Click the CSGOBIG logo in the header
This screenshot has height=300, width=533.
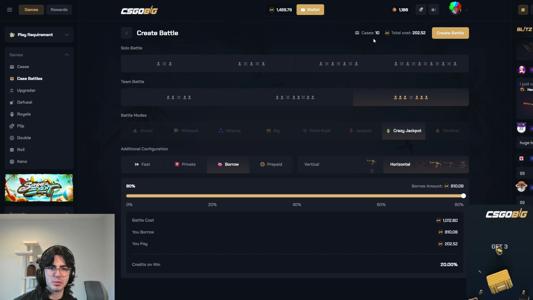point(139,11)
